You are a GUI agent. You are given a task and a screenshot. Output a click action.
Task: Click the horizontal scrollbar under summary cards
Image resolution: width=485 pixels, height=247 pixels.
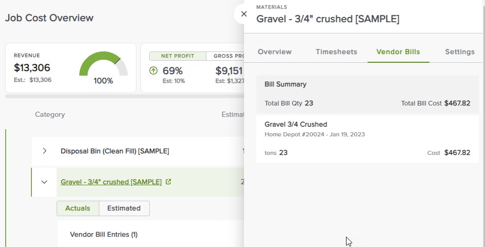(x=124, y=96)
